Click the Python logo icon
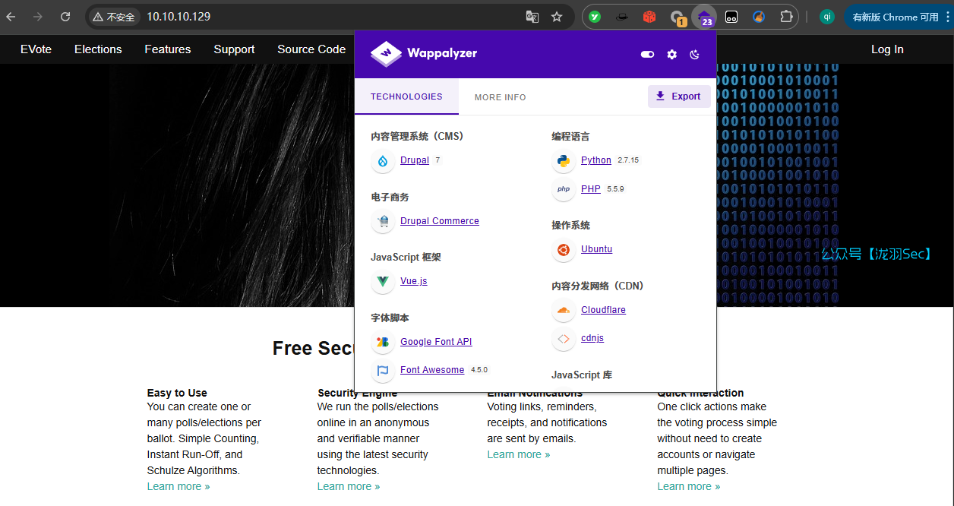 (564, 161)
